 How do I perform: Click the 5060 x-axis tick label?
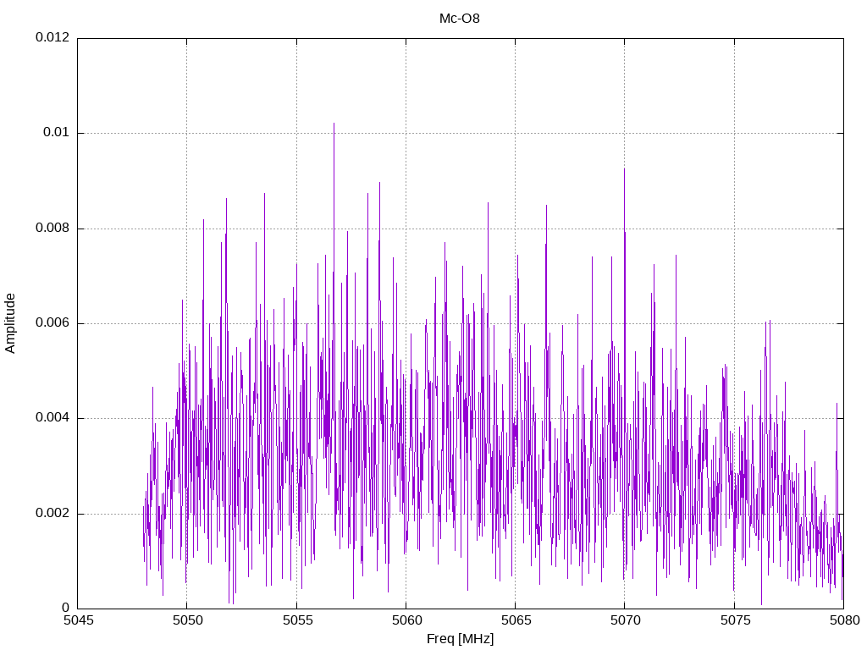click(x=407, y=620)
